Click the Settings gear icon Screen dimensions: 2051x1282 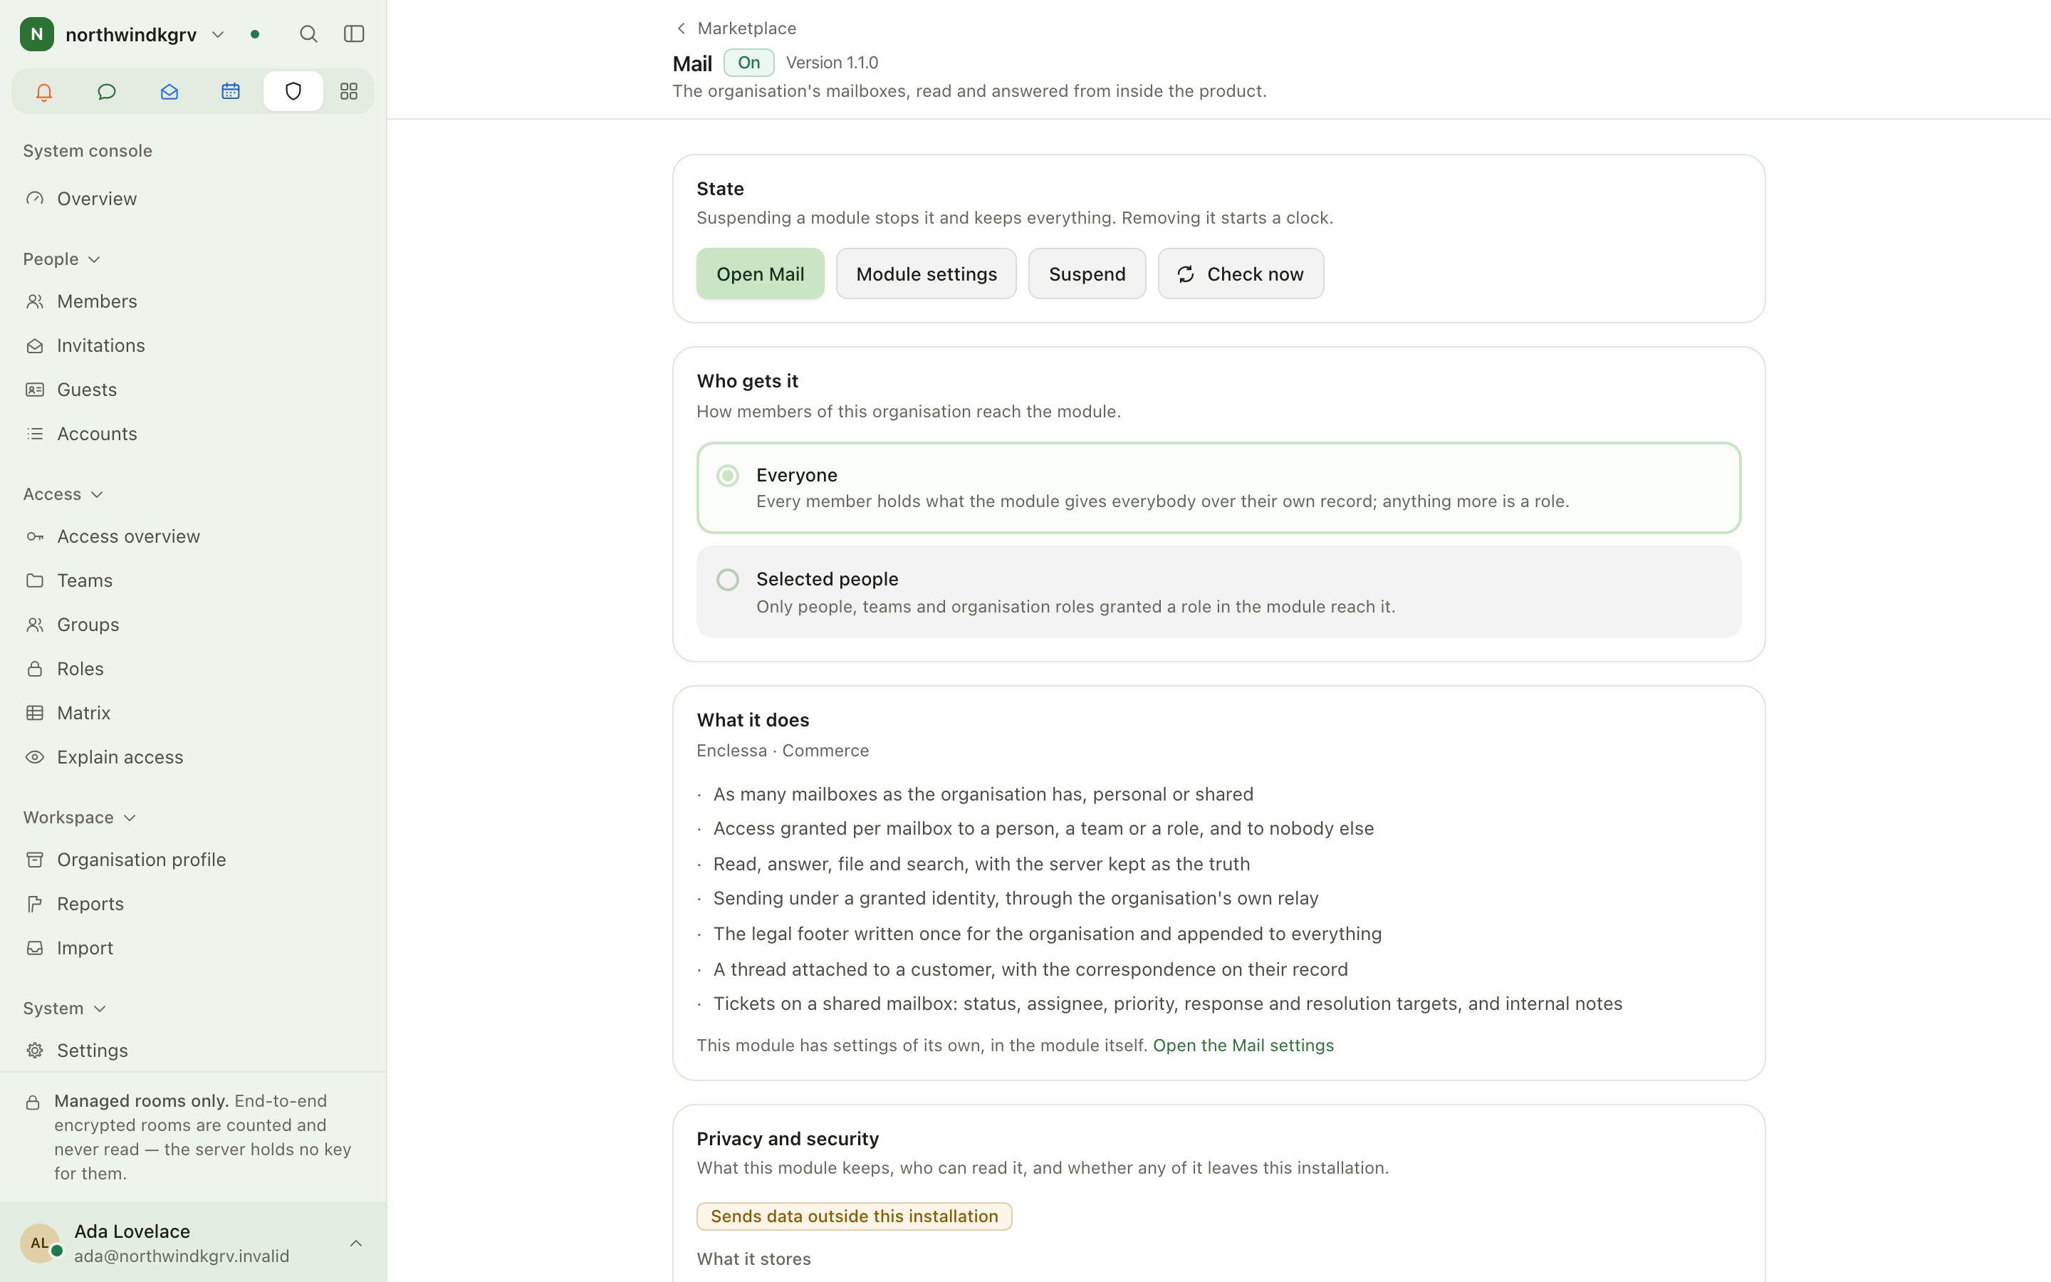pyautogui.click(x=35, y=1051)
